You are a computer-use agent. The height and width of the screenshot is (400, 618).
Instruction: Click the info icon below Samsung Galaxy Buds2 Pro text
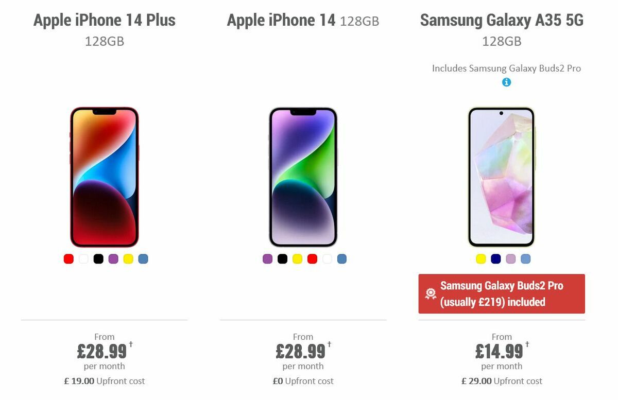tap(507, 82)
